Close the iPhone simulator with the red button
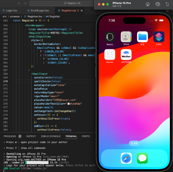 point(99,4)
